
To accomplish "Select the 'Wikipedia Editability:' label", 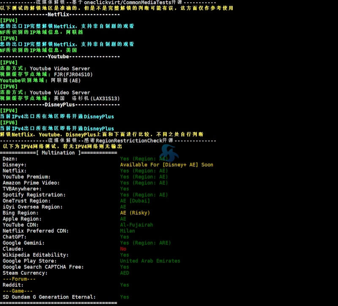I will tap(35, 255).
